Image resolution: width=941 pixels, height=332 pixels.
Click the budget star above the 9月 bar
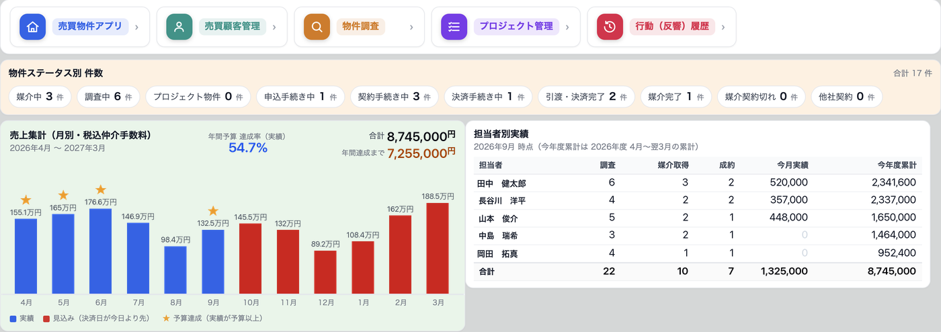coord(213,211)
